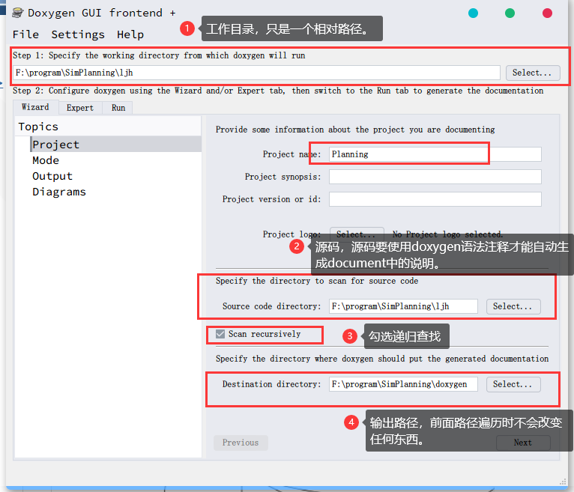
Task: Select the Output topic
Action: 52,176
